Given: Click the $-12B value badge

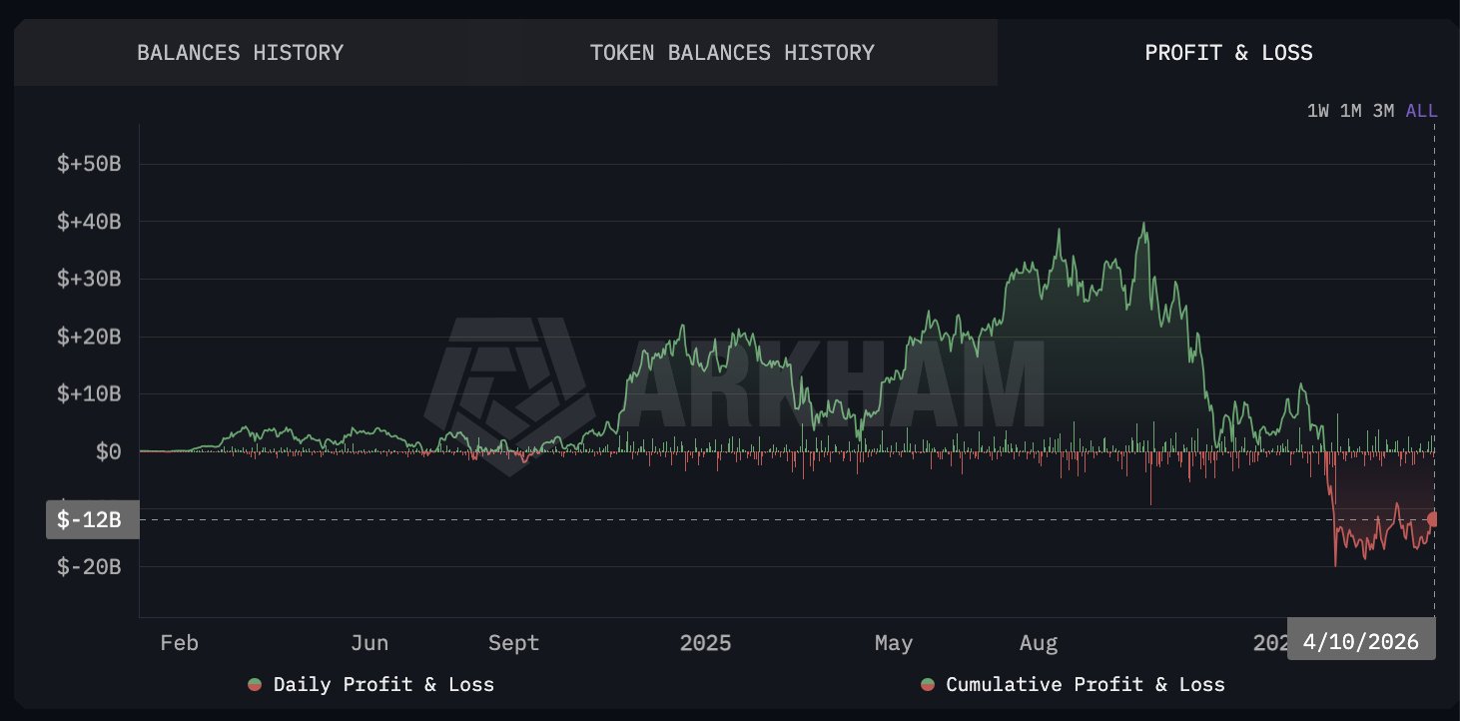Looking at the screenshot, I should (x=91, y=519).
